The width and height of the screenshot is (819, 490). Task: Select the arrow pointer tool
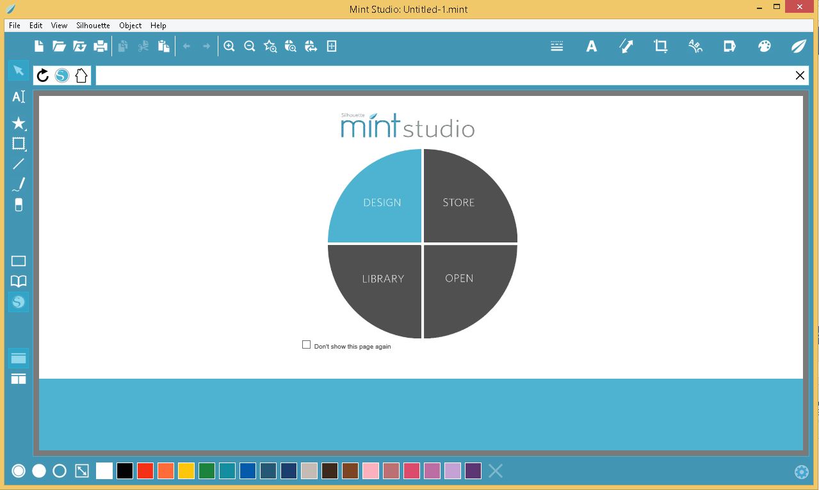(x=18, y=70)
